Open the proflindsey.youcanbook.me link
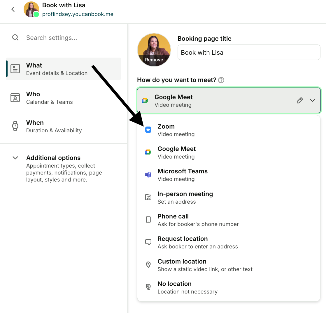This screenshot has height=313, width=326. pos(78,14)
